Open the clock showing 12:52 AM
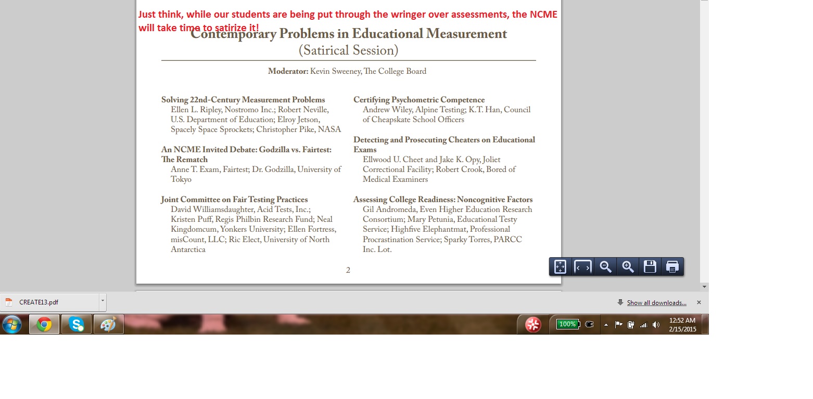Screen dimensions: 813x399 pyautogui.click(x=682, y=325)
